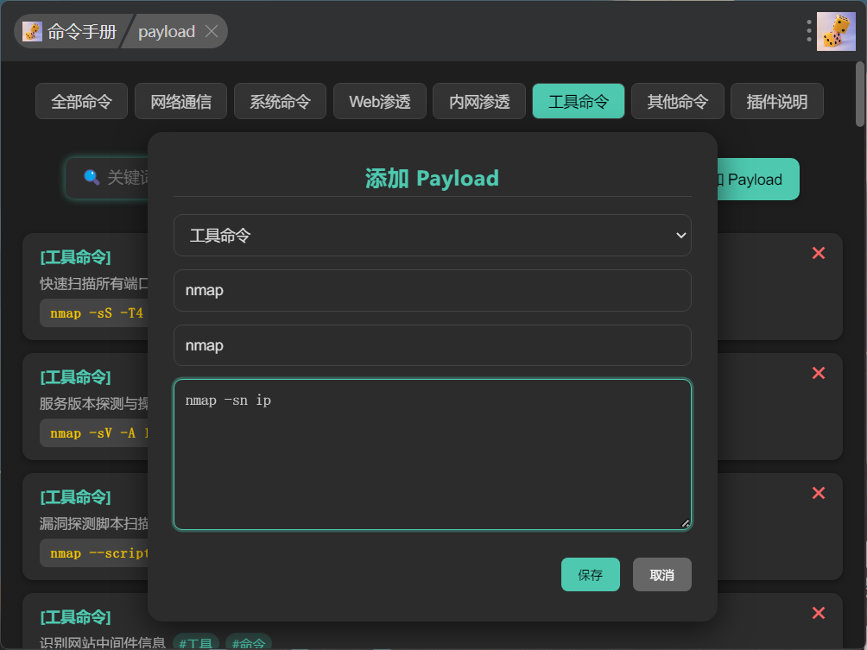The image size is (867, 650).
Task: Delete the 服务版本探测 command card
Action: click(x=819, y=373)
